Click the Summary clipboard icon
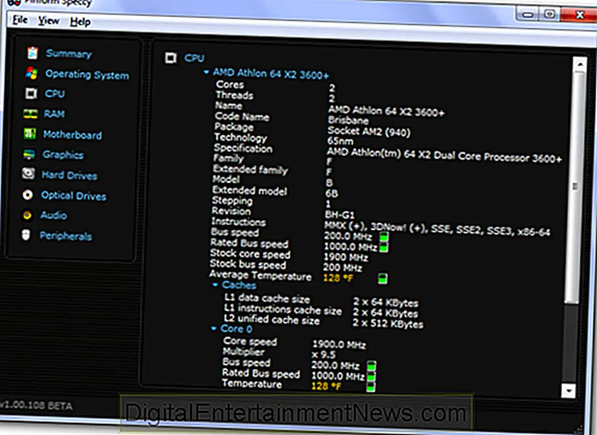Image resolution: width=597 pixels, height=435 pixels. [33, 53]
